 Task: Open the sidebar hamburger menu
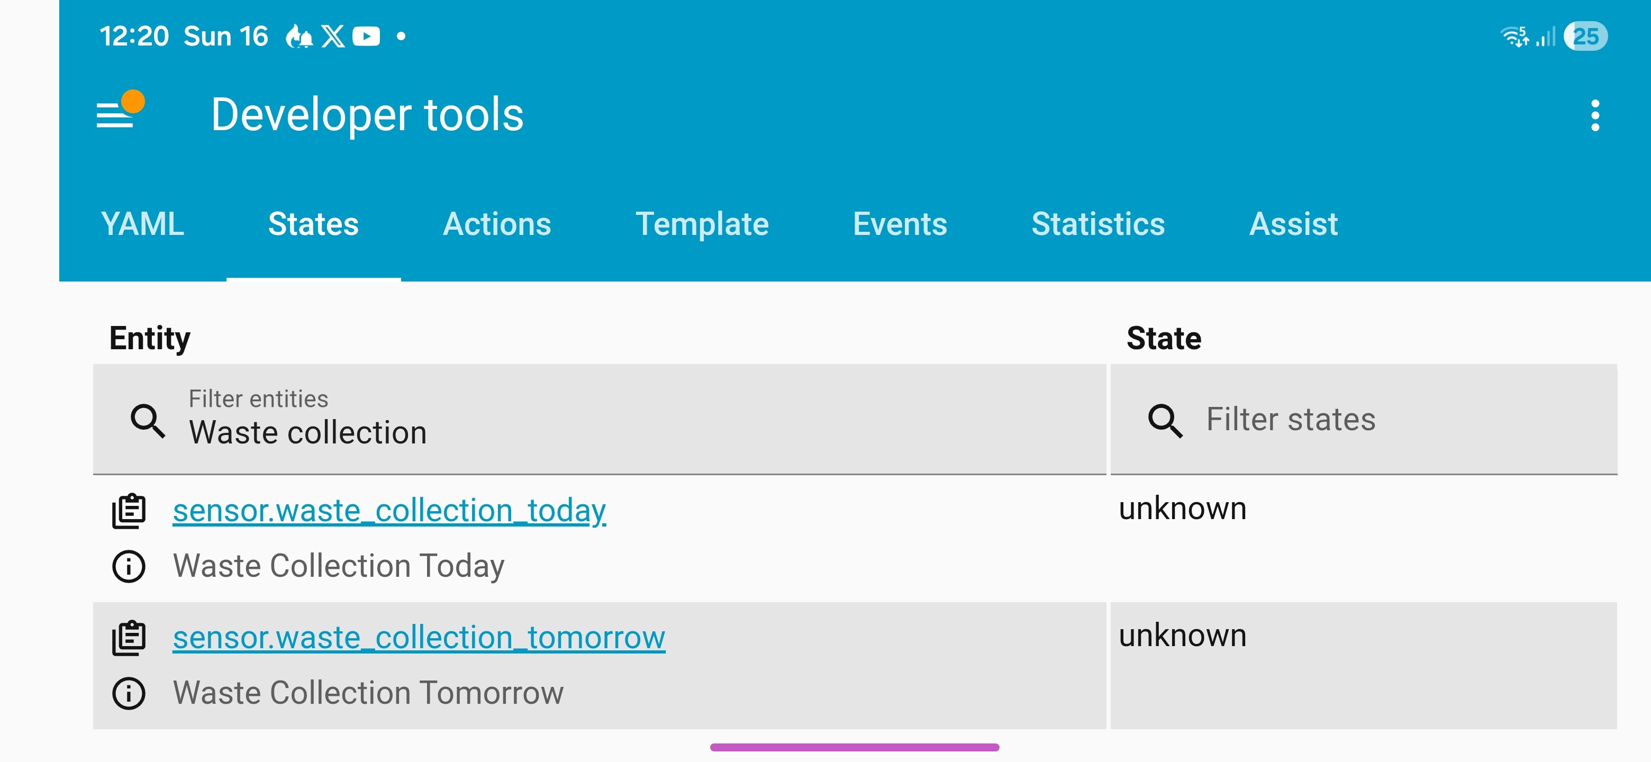(116, 115)
